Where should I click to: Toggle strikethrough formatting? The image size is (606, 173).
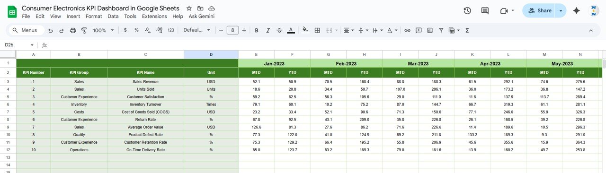(279, 30)
